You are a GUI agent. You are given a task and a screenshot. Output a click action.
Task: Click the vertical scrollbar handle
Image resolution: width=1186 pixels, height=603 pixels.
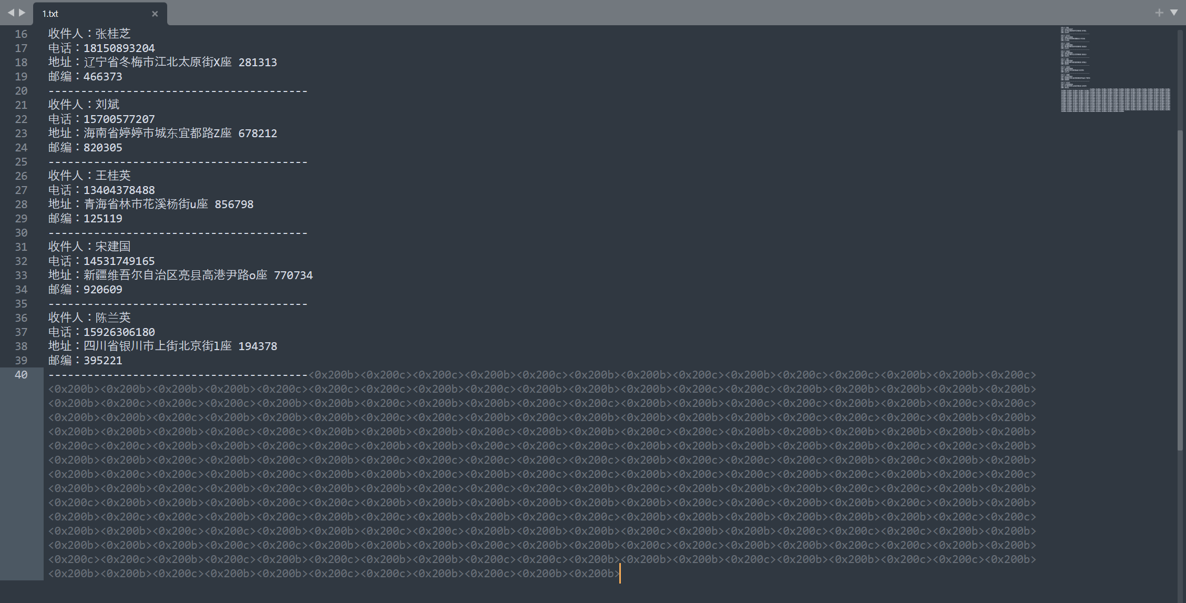tap(1180, 289)
